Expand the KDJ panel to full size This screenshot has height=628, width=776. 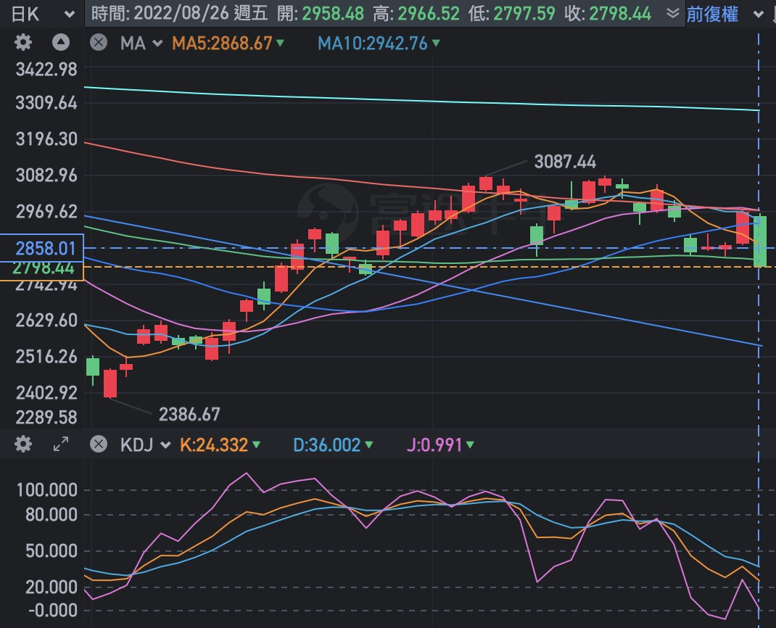click(61, 444)
